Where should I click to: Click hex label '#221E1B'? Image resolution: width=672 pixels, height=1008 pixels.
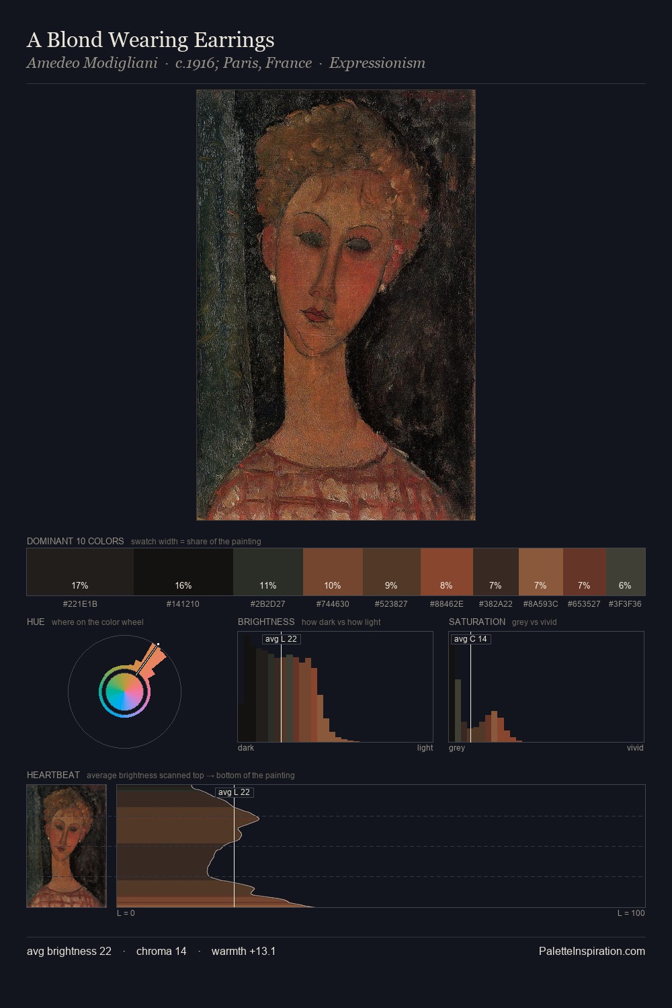(x=80, y=604)
